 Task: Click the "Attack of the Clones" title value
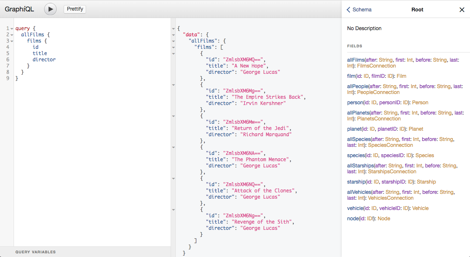(x=263, y=191)
